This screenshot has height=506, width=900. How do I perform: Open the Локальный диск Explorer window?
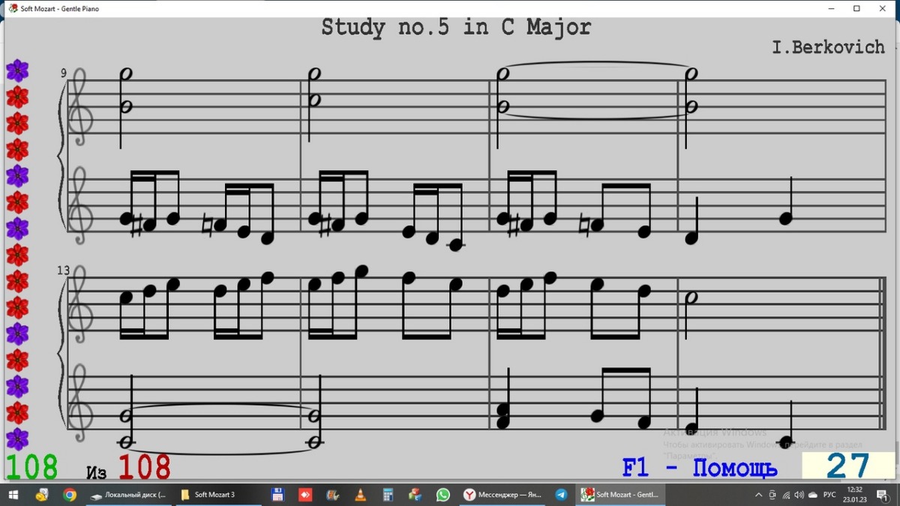pyautogui.click(x=128, y=495)
